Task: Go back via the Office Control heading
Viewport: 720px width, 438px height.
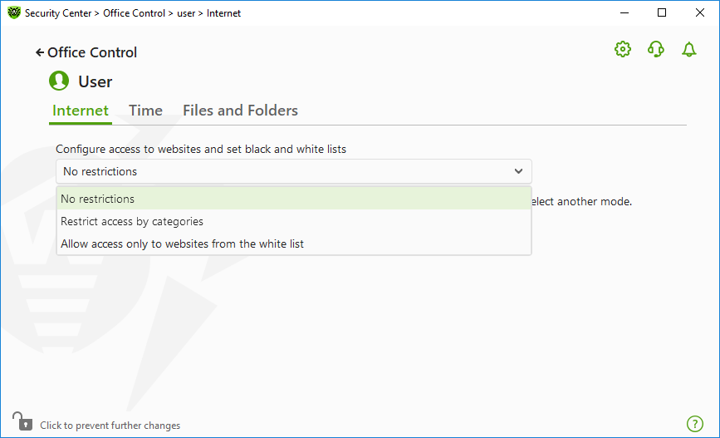Action: coord(92,53)
